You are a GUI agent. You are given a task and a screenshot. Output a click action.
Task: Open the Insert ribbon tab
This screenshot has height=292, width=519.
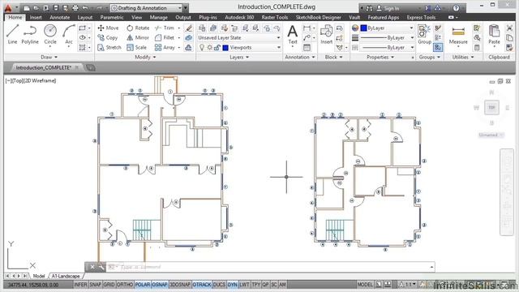click(36, 17)
